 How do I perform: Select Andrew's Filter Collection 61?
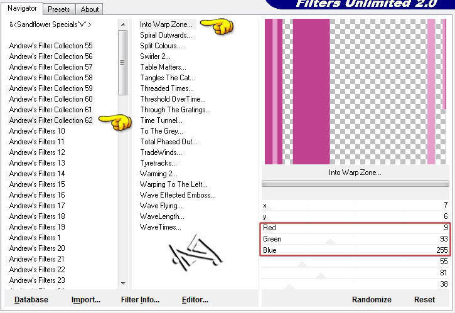tap(51, 110)
